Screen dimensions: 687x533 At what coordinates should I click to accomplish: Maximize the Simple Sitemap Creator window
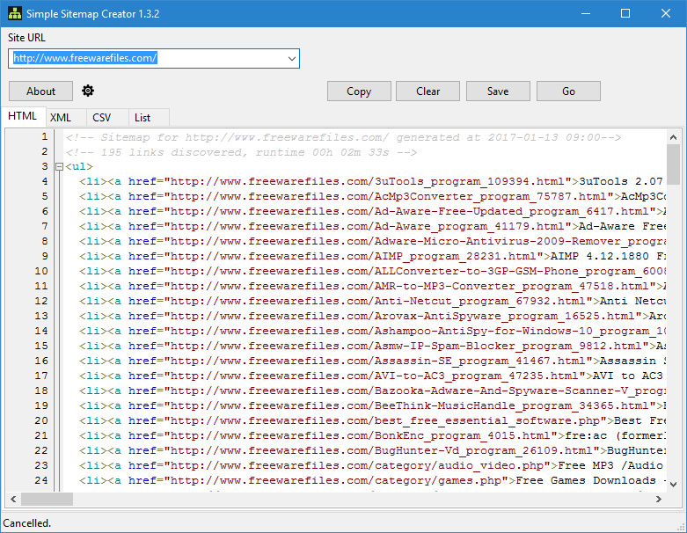point(625,13)
